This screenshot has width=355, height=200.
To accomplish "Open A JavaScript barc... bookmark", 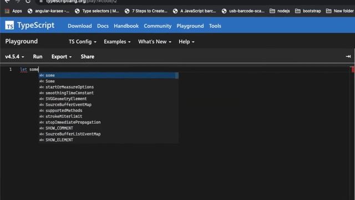I will [195, 11].
